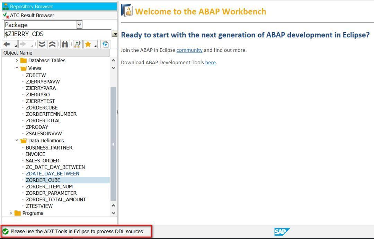Click the yellow star favorites icon
Image resolution: width=374 pixels, height=239 pixels.
(x=88, y=44)
